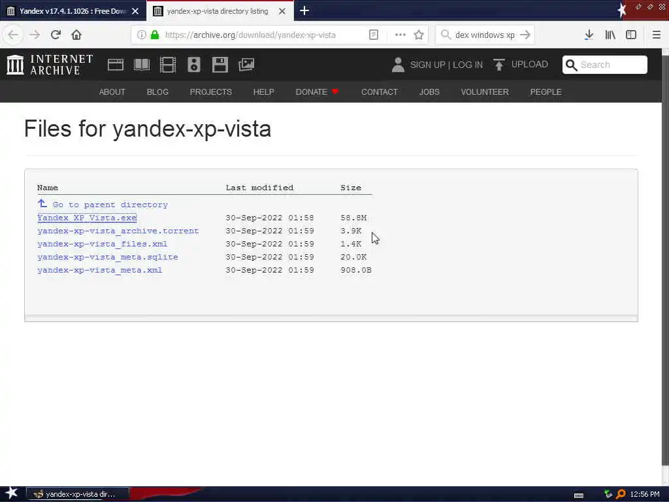Download Yandex_XP_Vista.exe file
669x502 pixels.
(87, 218)
